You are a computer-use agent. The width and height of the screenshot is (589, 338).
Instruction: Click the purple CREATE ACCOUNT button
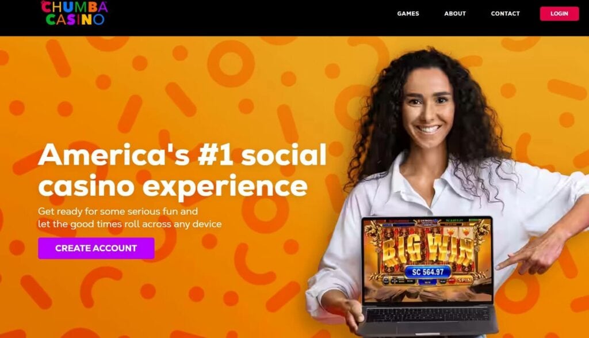96,248
